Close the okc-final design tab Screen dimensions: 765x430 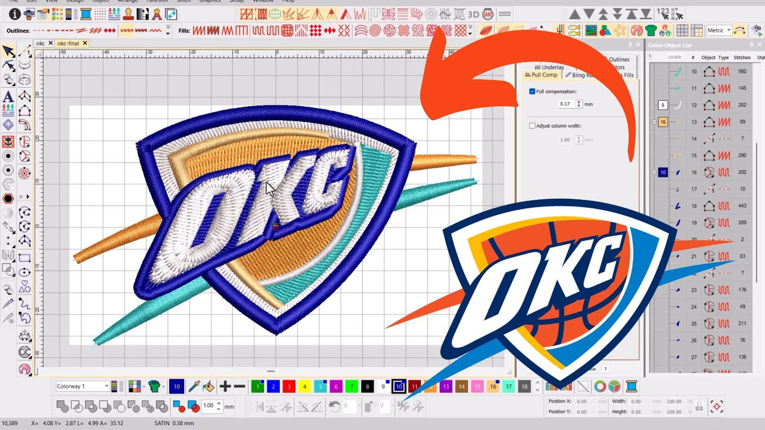click(85, 43)
